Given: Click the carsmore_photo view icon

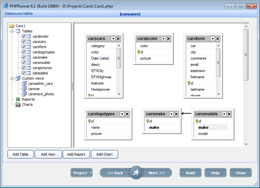Looking at the screenshot, I should click(24, 94).
